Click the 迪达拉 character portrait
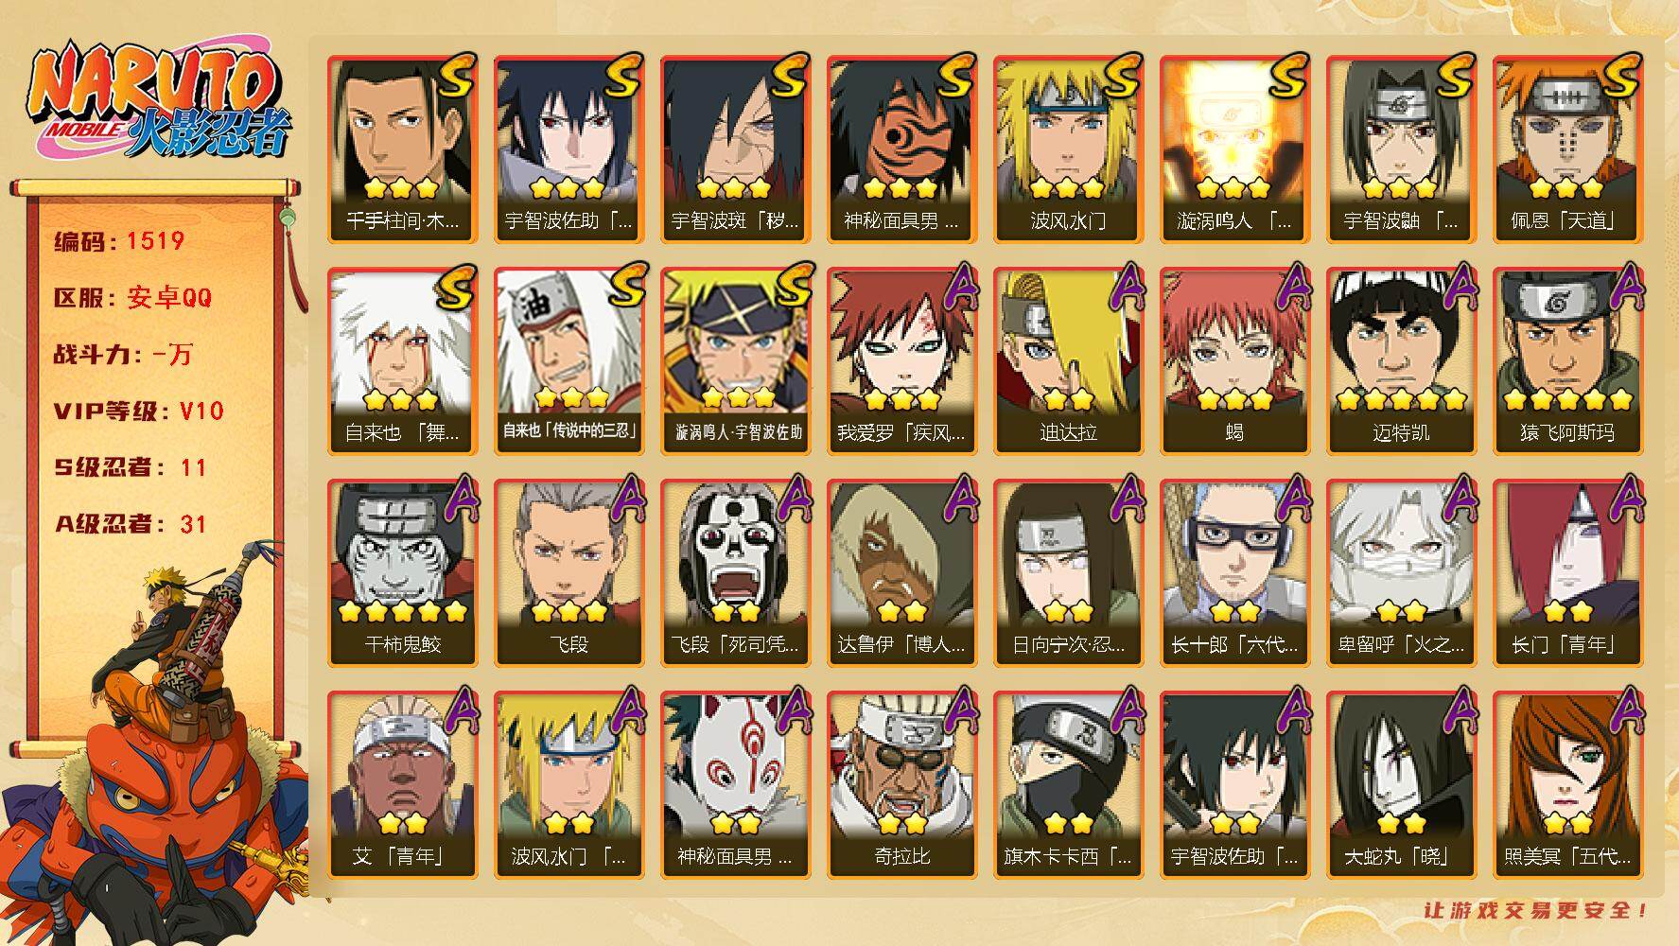Screen dimensions: 1679x946 click(1068, 341)
